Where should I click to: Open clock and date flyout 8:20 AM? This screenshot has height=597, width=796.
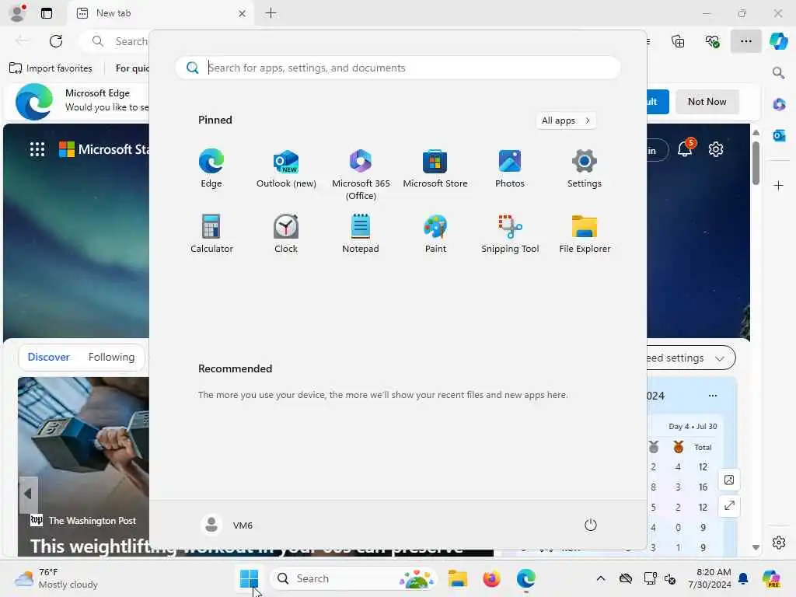click(x=709, y=578)
